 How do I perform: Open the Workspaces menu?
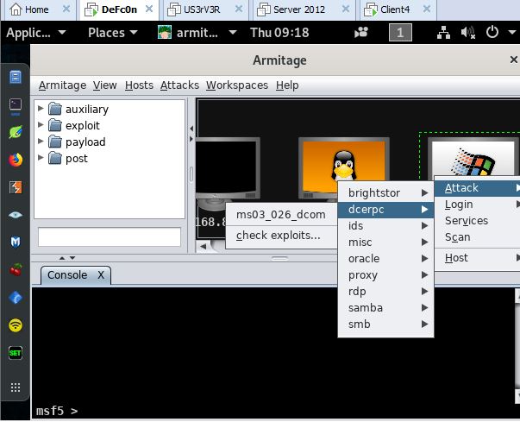[237, 85]
